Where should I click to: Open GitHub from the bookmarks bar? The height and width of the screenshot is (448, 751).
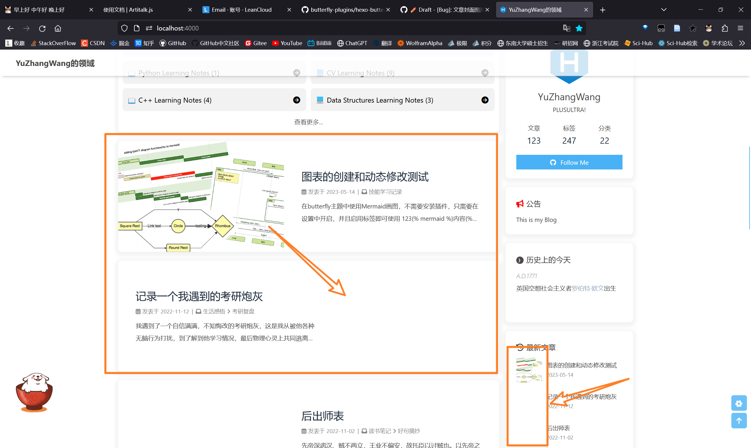click(x=172, y=43)
